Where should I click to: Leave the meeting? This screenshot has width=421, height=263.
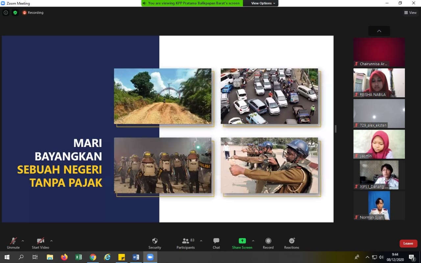[x=408, y=243]
